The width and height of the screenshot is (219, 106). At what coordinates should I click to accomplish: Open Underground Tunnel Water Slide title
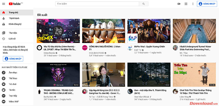pos(195,48)
